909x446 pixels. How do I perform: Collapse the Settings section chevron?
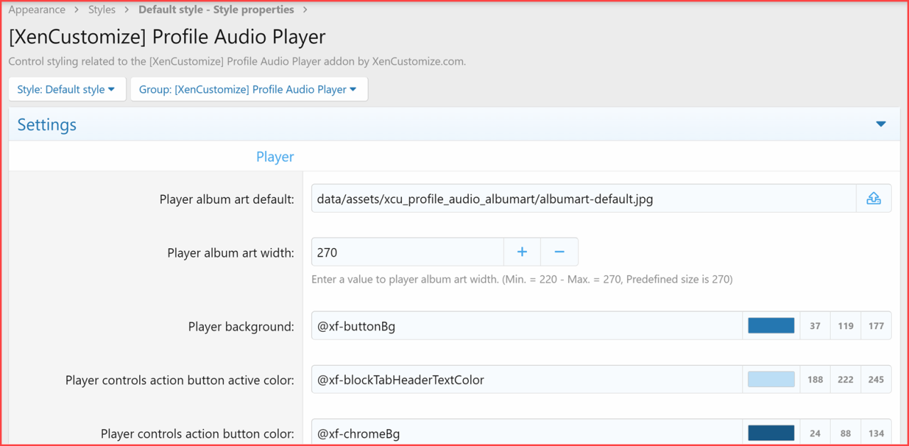(881, 123)
